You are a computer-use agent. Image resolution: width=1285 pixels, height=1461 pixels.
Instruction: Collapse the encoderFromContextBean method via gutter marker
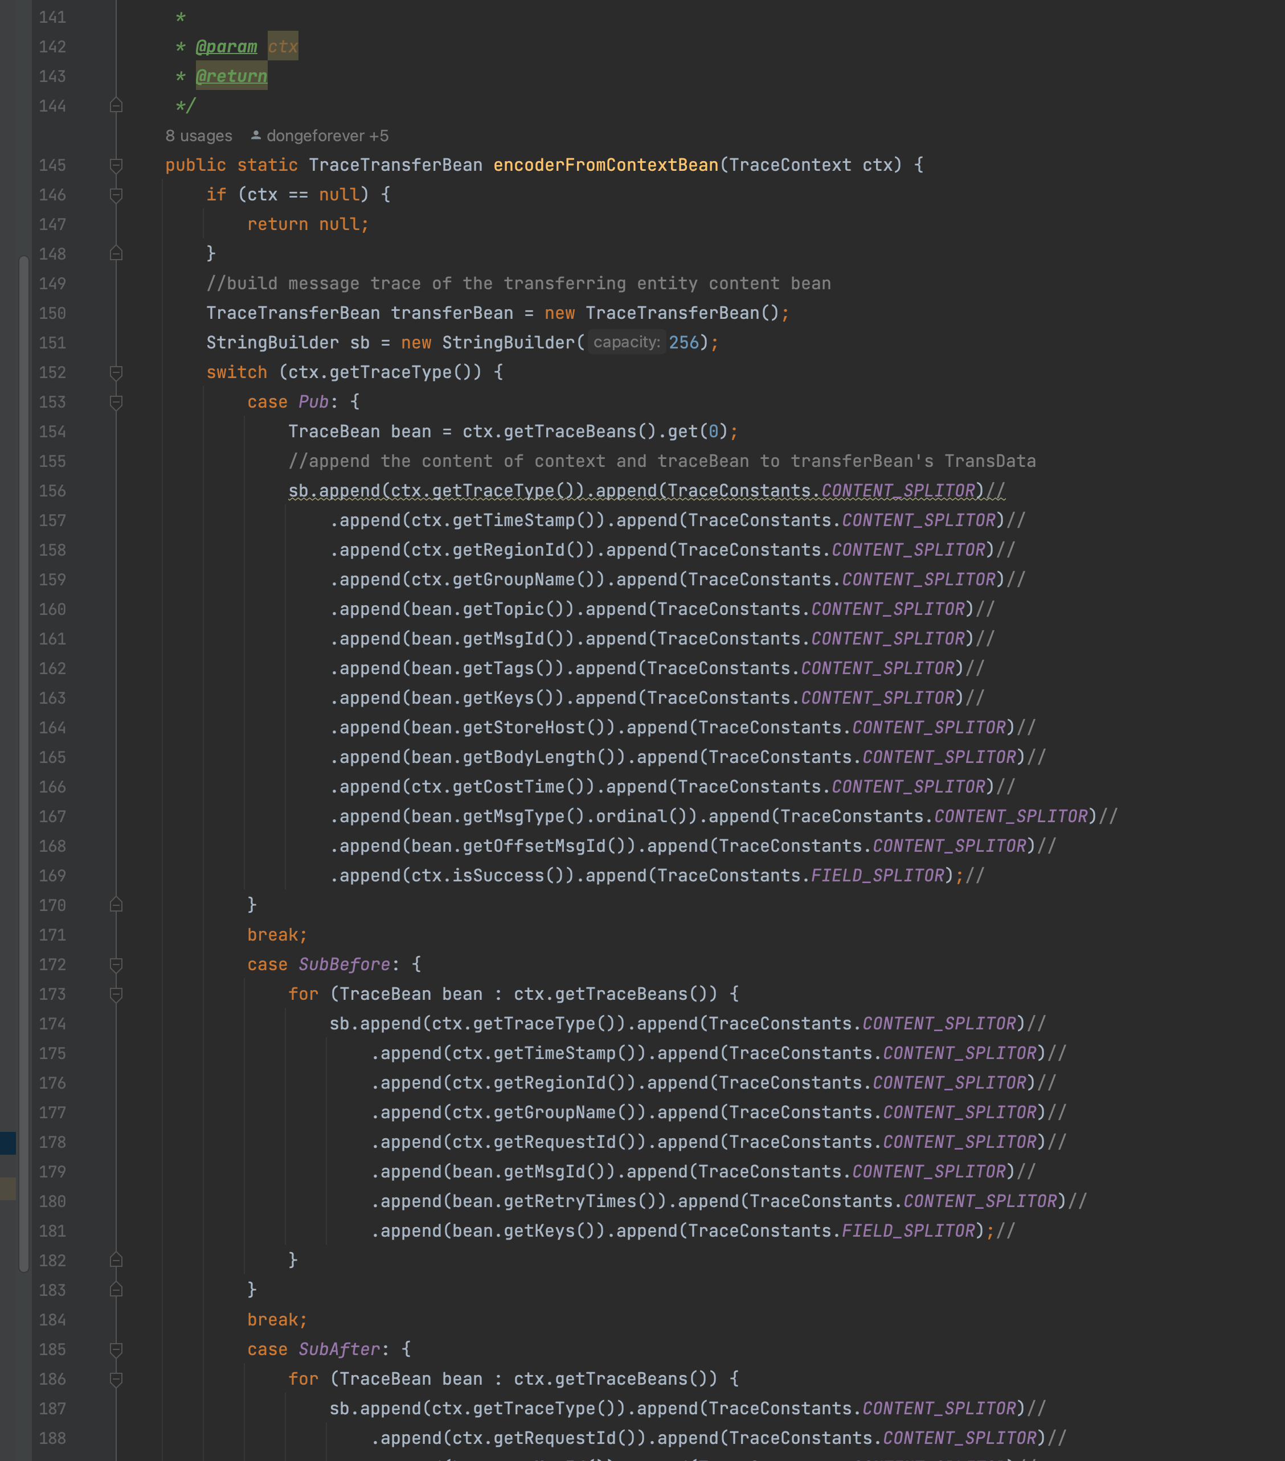pyautogui.click(x=116, y=165)
